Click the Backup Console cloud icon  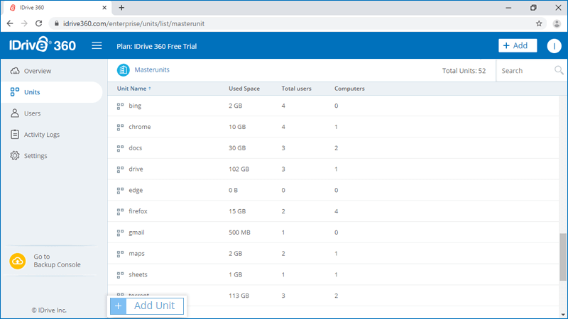(x=18, y=261)
